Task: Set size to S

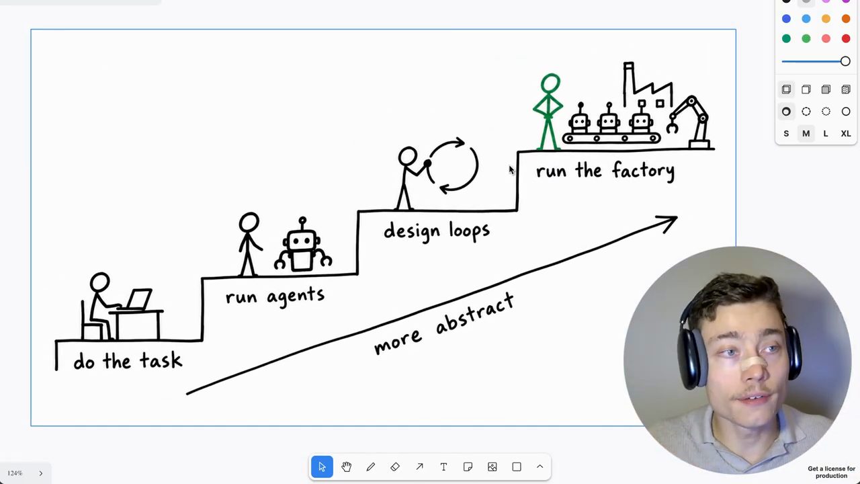Action: point(786,134)
